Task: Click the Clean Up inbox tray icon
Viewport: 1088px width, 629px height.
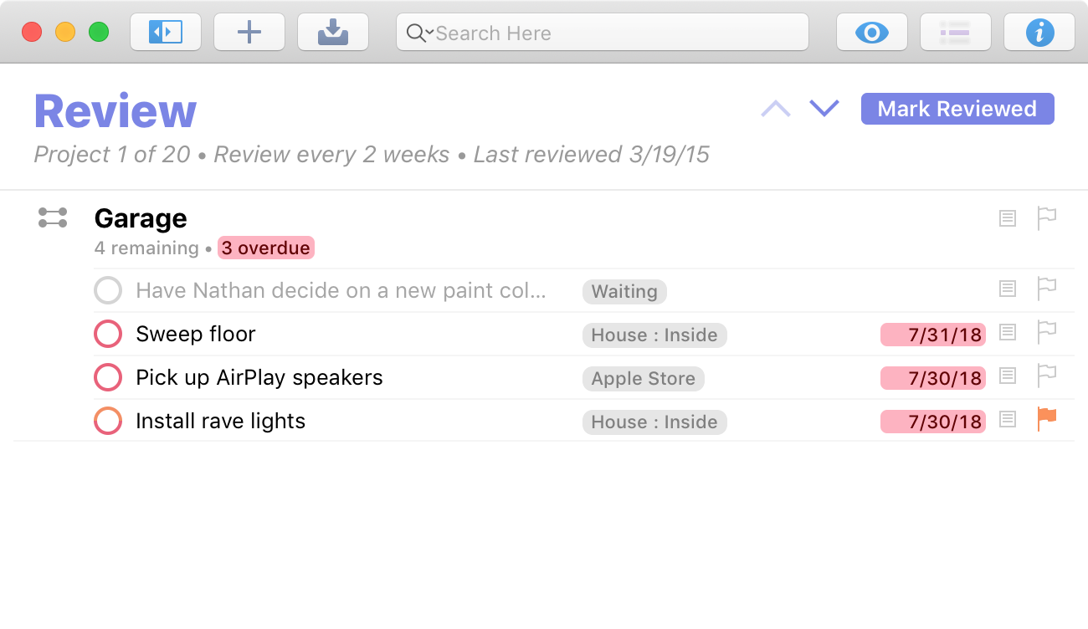Action: coord(333,33)
